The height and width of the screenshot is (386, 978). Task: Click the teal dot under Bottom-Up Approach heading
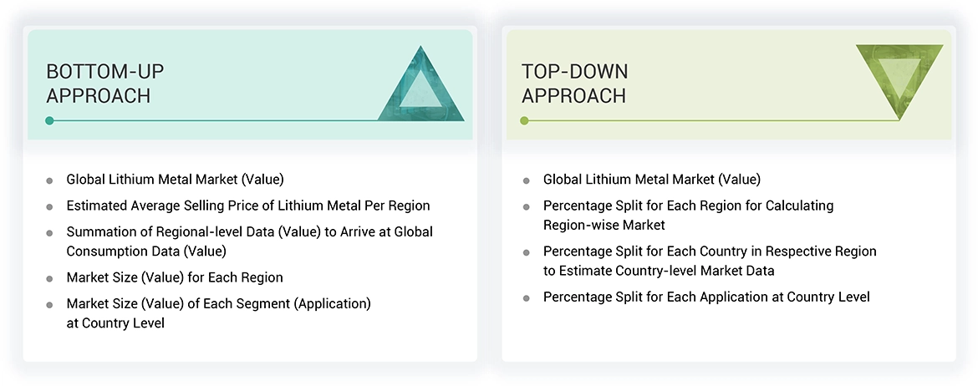pyautogui.click(x=49, y=120)
